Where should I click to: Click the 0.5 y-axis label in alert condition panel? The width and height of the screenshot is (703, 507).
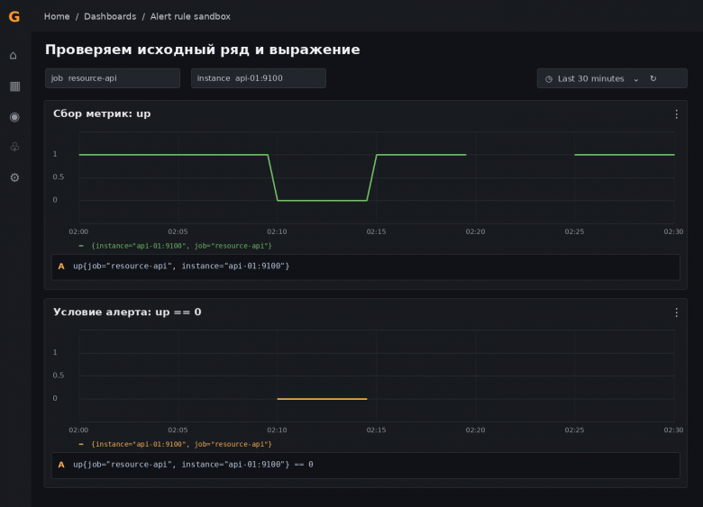59,376
